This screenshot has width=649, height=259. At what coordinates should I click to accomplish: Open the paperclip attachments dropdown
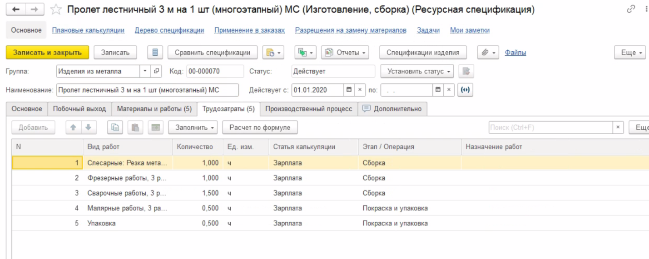click(x=488, y=53)
